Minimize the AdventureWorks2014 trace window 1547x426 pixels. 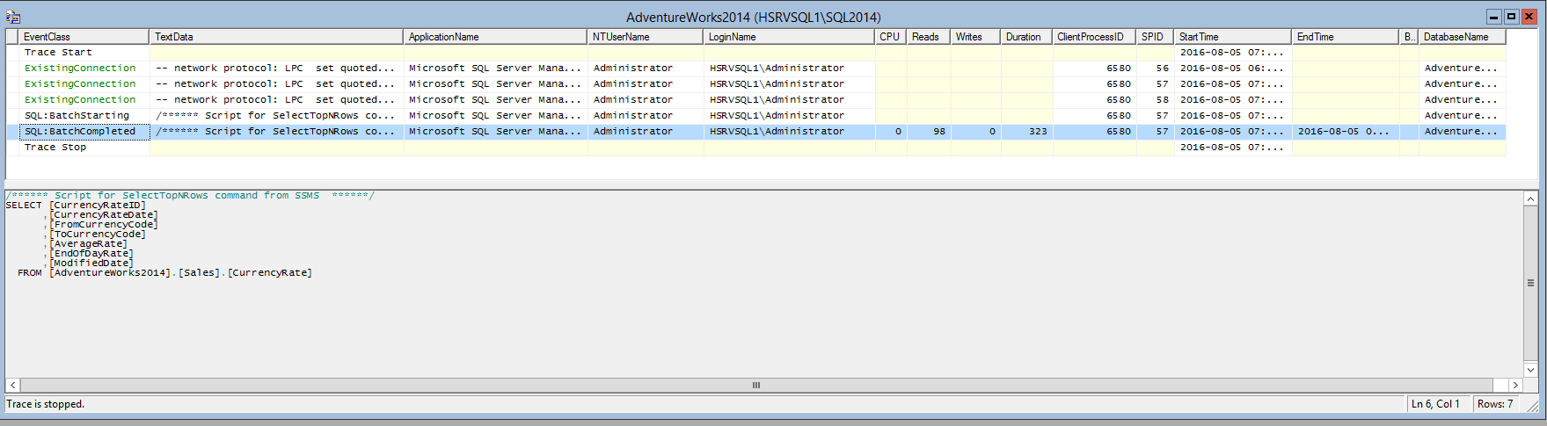(1493, 17)
